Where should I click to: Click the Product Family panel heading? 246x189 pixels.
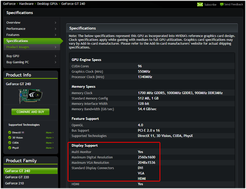point(21,161)
